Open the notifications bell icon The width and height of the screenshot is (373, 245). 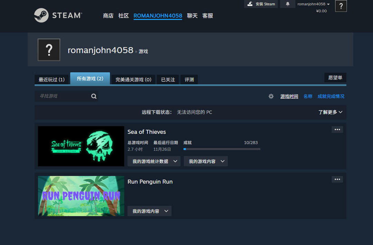288,4
